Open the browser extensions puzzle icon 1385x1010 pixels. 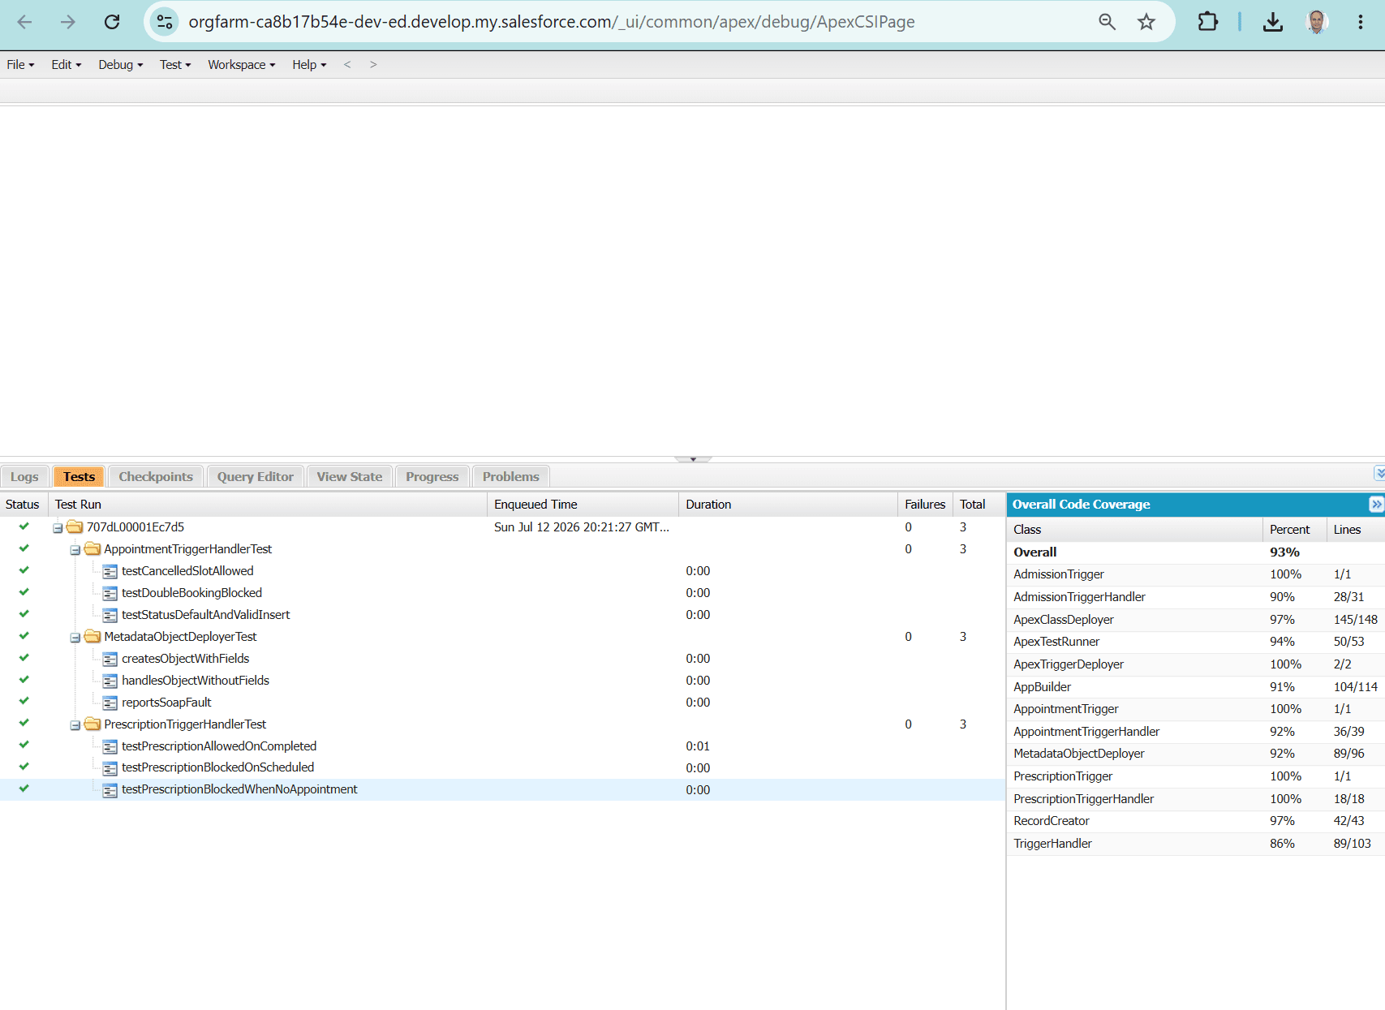pos(1207,22)
